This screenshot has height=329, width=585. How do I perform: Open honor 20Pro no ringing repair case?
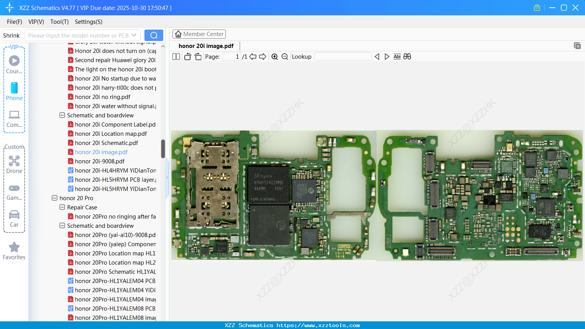click(112, 216)
